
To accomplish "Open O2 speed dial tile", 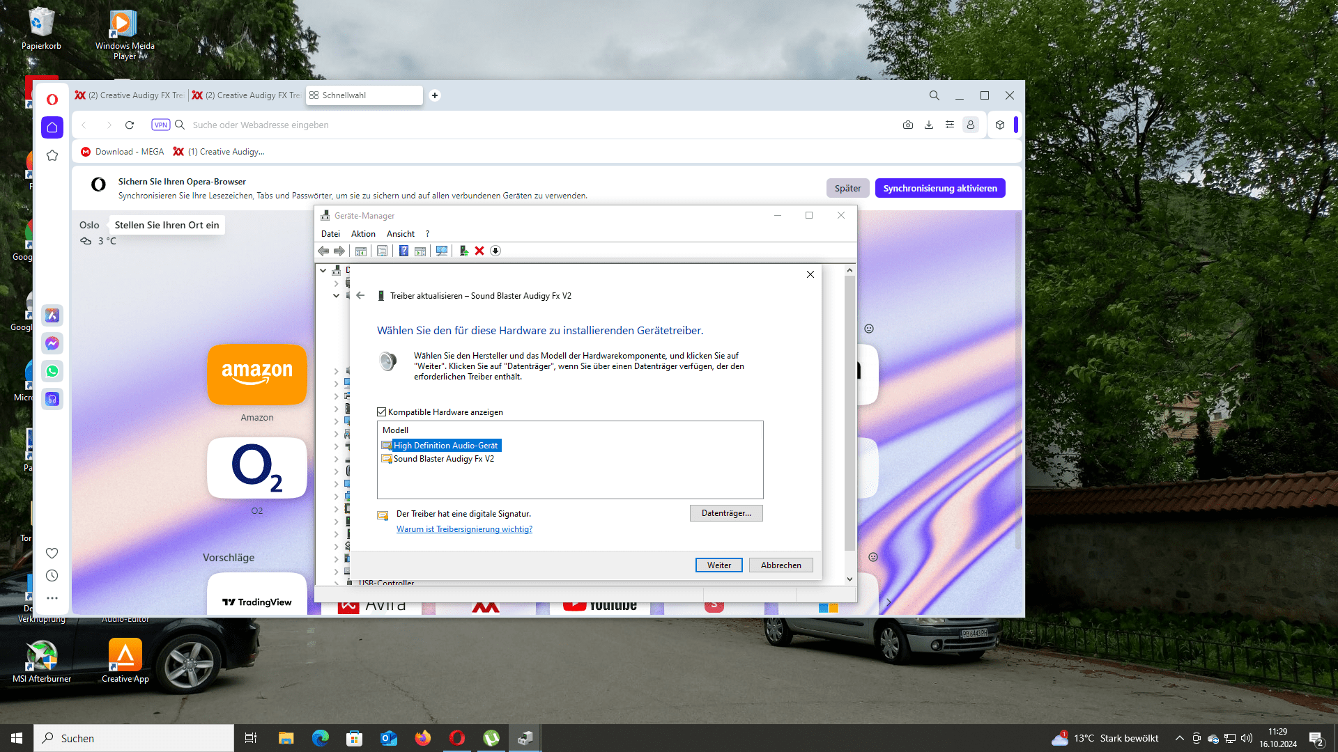I will click(x=257, y=468).
